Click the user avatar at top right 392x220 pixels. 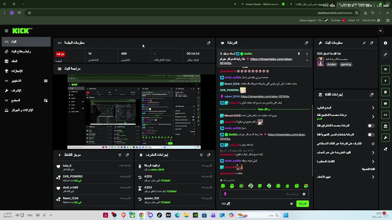(381, 31)
